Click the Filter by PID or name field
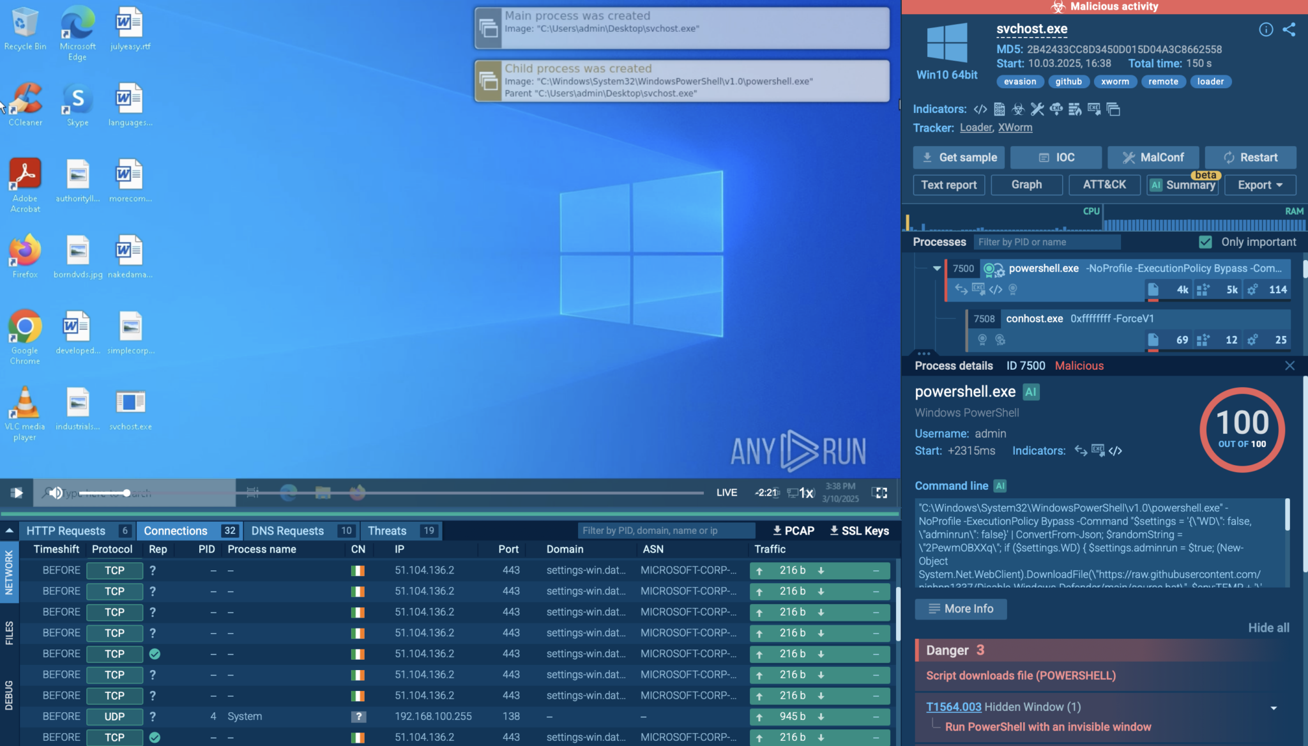This screenshot has height=746, width=1308. pyautogui.click(x=1046, y=242)
